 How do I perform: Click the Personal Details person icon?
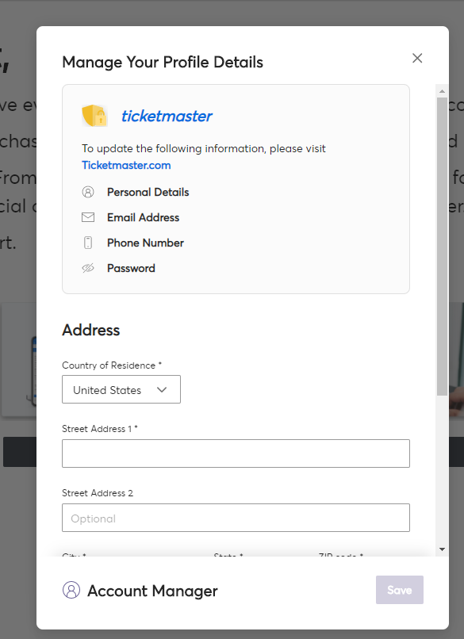[x=88, y=192]
